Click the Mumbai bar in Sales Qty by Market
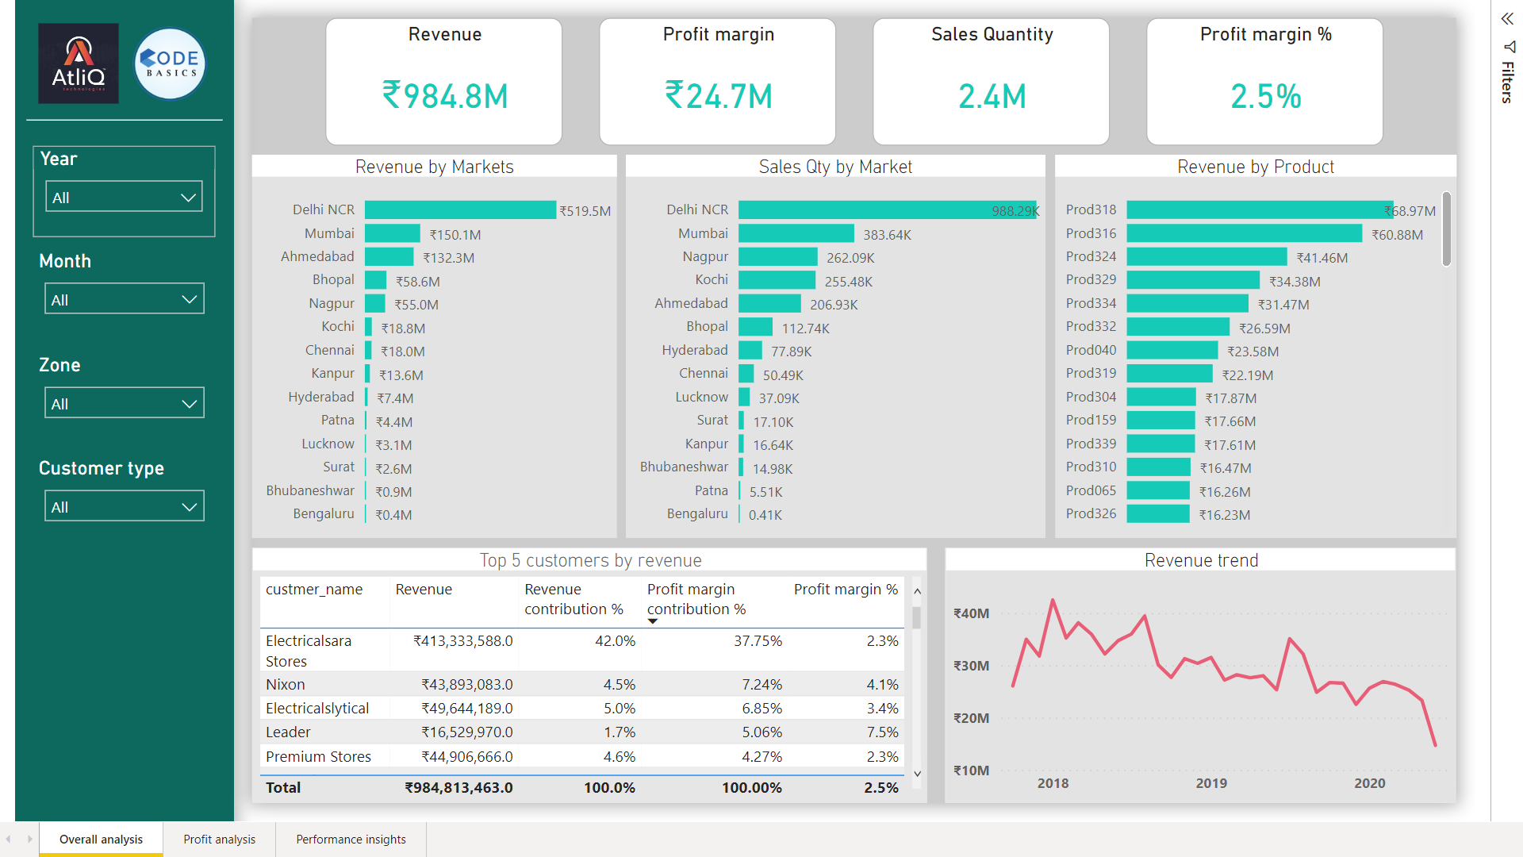The height and width of the screenshot is (857, 1523). (793, 233)
